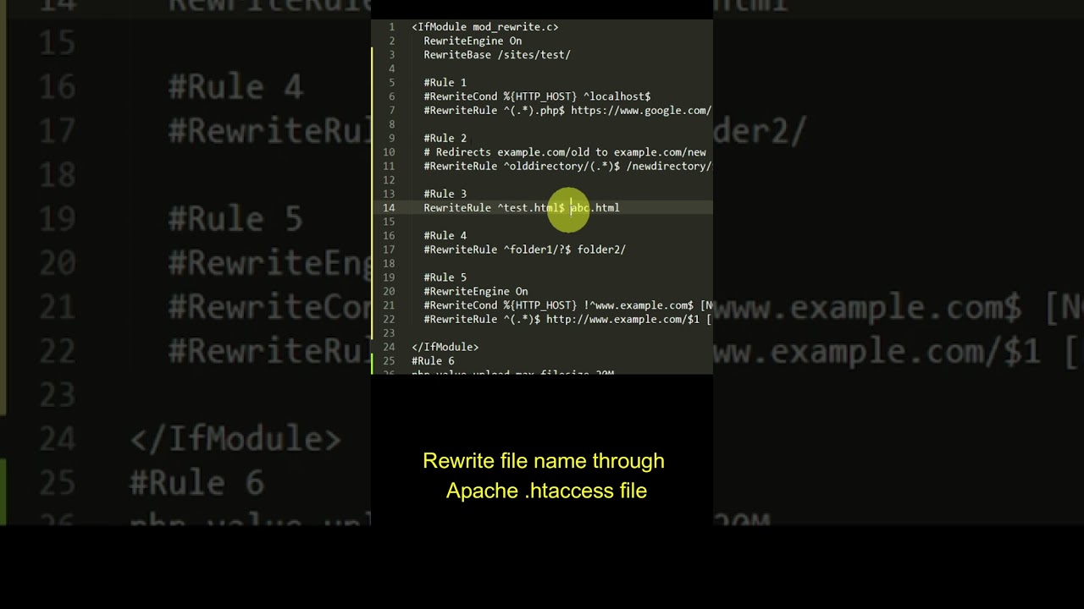Click the '#Rule 4' comment in the sharp center editor
Screen dimensions: 1084x609
pyautogui.click(x=445, y=235)
